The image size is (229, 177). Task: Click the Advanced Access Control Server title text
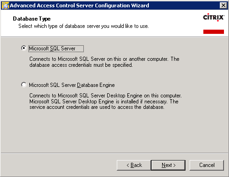79,5
